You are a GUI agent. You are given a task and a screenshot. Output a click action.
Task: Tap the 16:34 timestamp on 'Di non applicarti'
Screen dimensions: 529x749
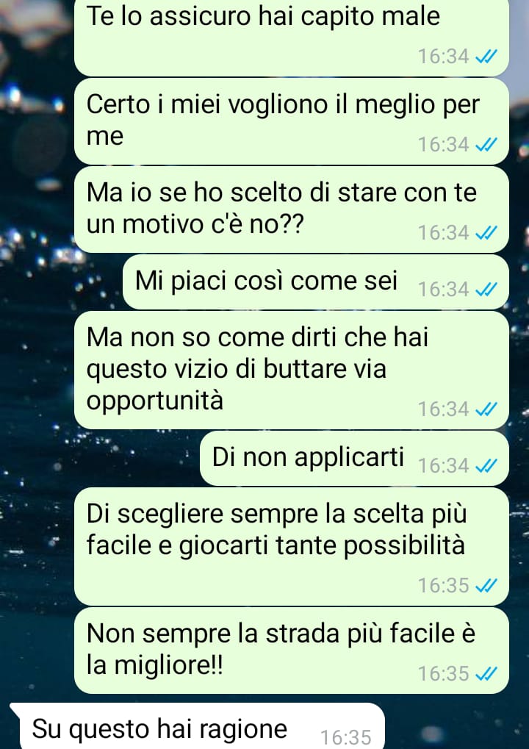coord(444,465)
